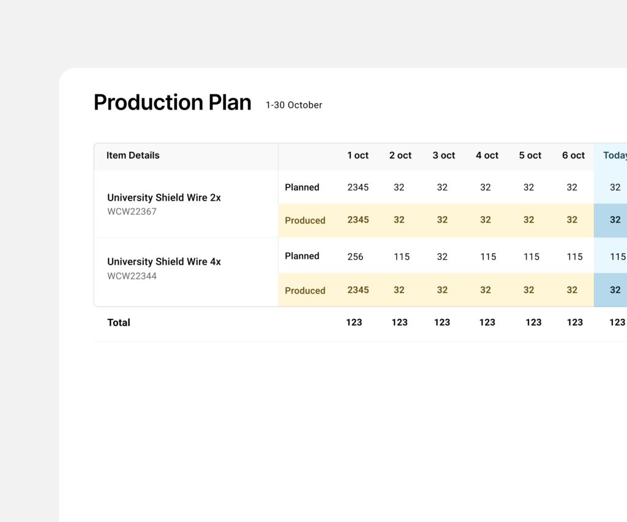Image resolution: width=627 pixels, height=522 pixels.
Task: Click the 5 oct column header
Action: (530, 155)
